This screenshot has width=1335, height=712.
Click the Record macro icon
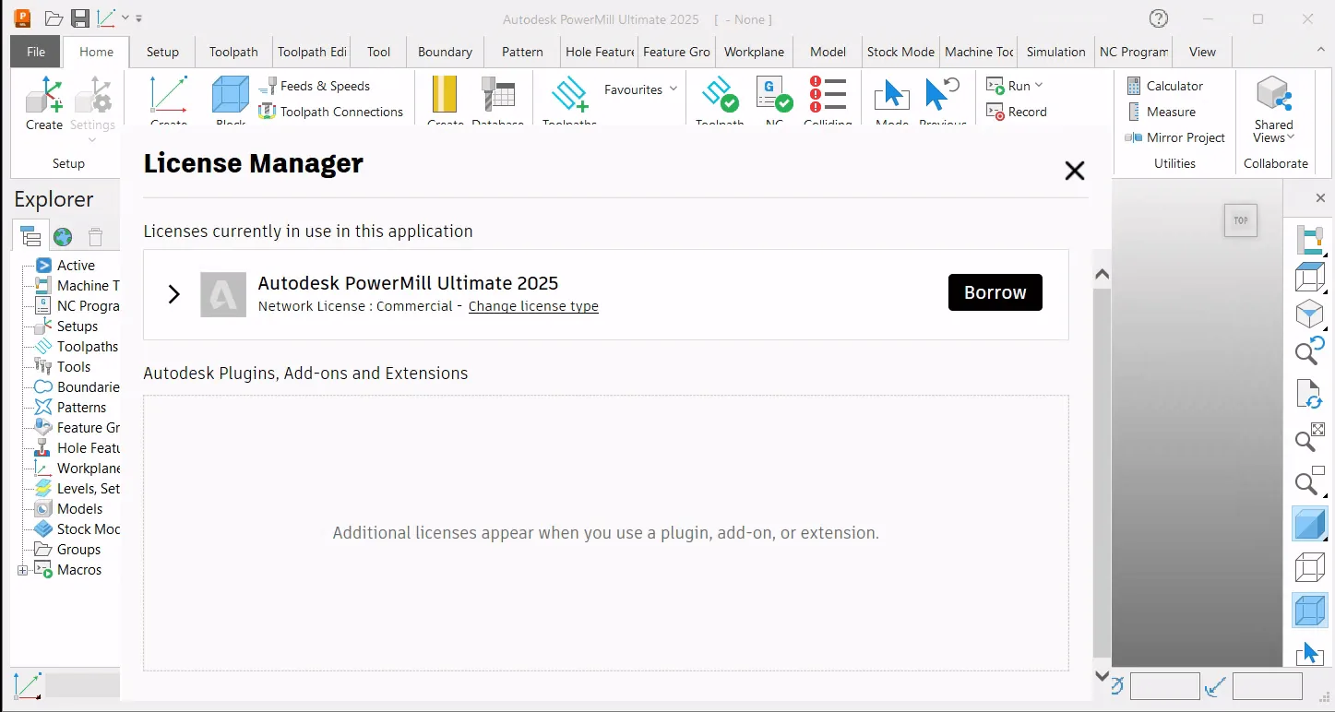995,112
